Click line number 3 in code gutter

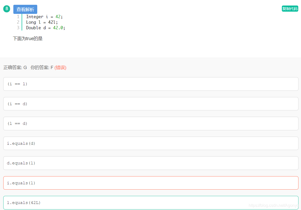click(18, 28)
